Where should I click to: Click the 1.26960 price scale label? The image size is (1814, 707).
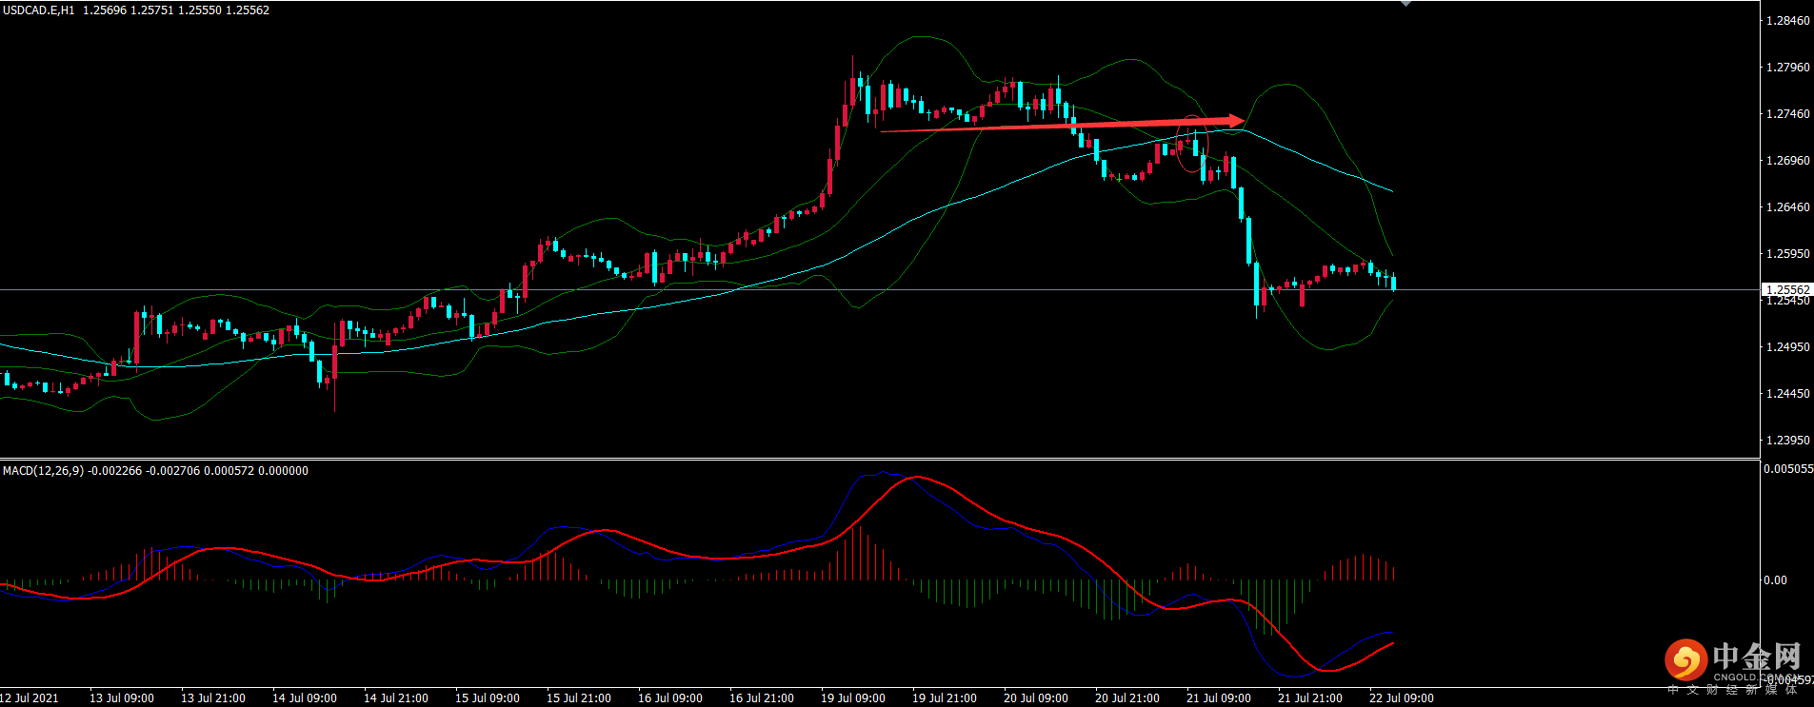(x=1787, y=161)
